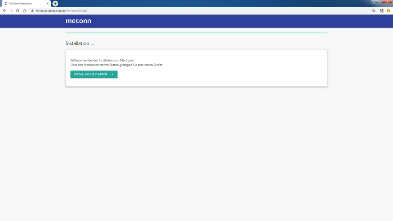The image size is (393, 221).
Task: Close the MerConn-Installation tab
Action: click(47, 4)
